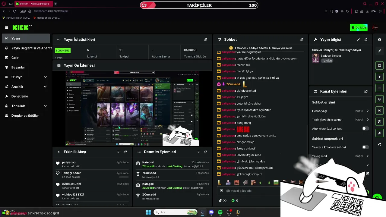The height and width of the screenshot is (217, 386).
Task: Go to Yayın in the sidebar
Action: [x=26, y=38]
